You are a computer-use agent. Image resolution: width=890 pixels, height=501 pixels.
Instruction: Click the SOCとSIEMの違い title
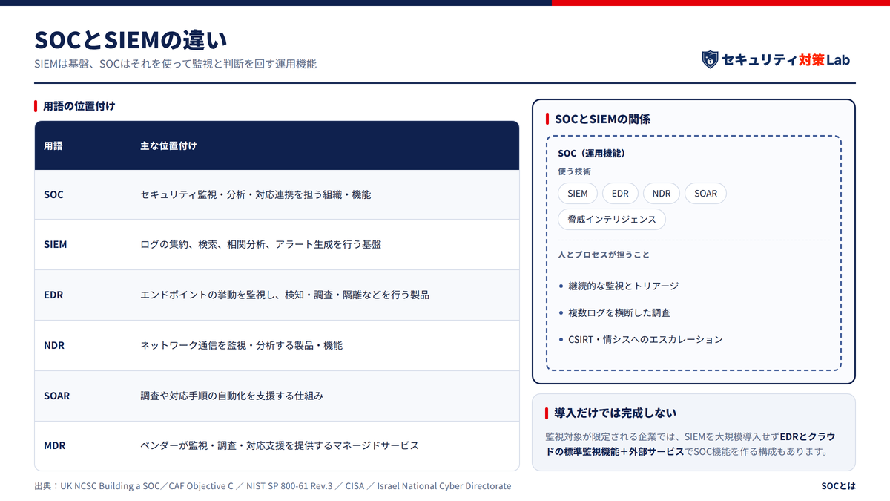[131, 39]
